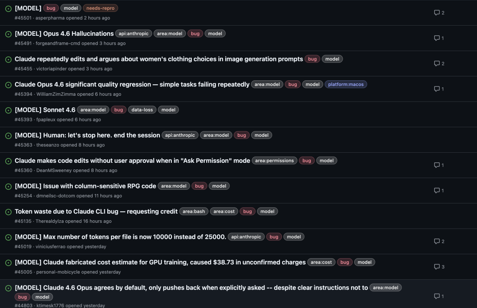Select the data-loss label on Sonnet 4.6 issue
This screenshot has width=477, height=308.
pyautogui.click(x=142, y=110)
